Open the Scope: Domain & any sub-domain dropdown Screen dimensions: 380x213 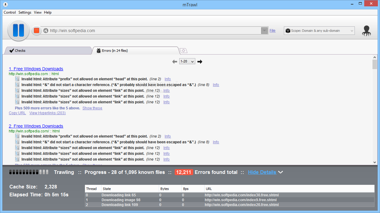(x=319, y=31)
